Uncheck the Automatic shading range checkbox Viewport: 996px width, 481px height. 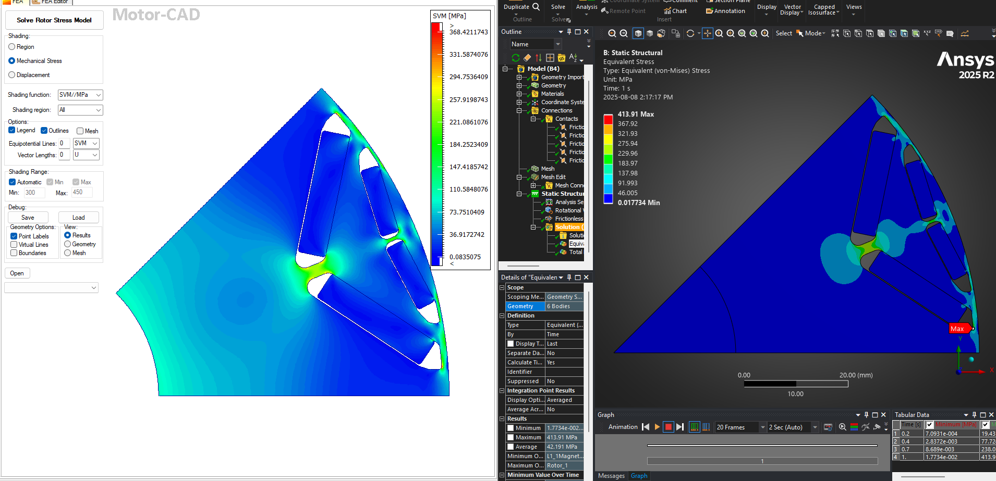tap(12, 182)
